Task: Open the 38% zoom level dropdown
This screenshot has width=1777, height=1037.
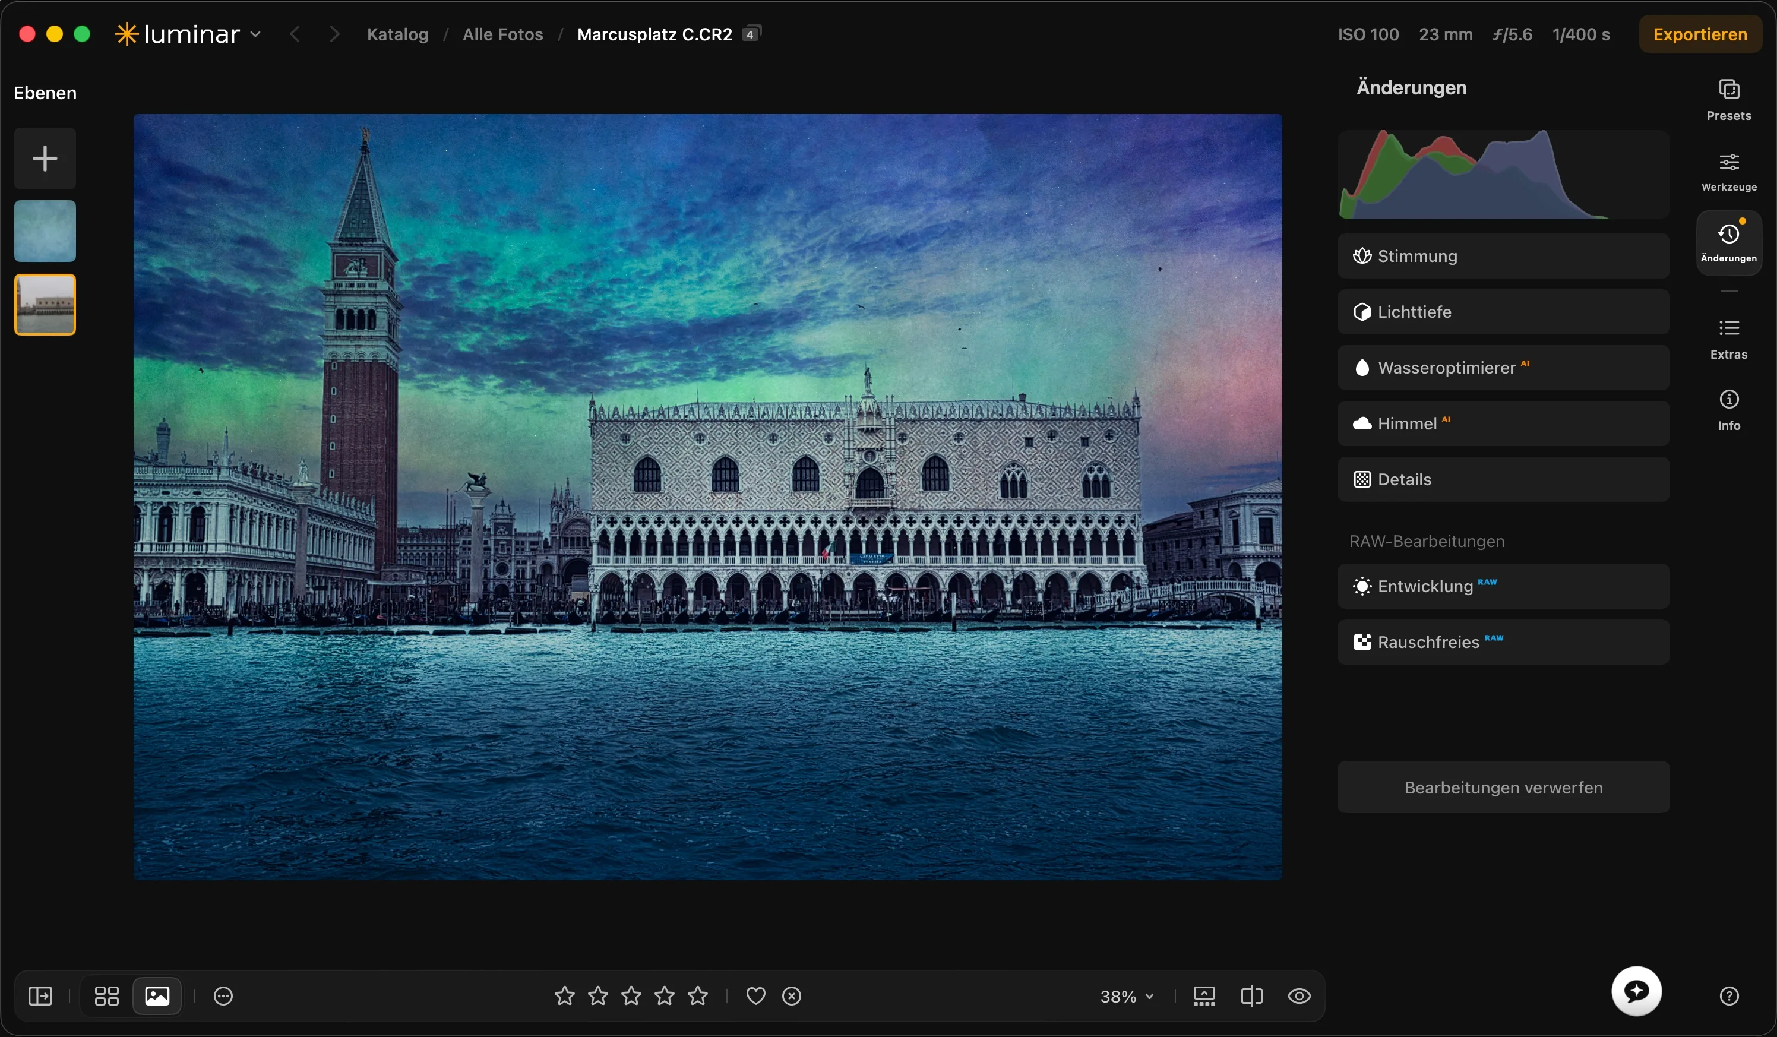Action: tap(1127, 997)
